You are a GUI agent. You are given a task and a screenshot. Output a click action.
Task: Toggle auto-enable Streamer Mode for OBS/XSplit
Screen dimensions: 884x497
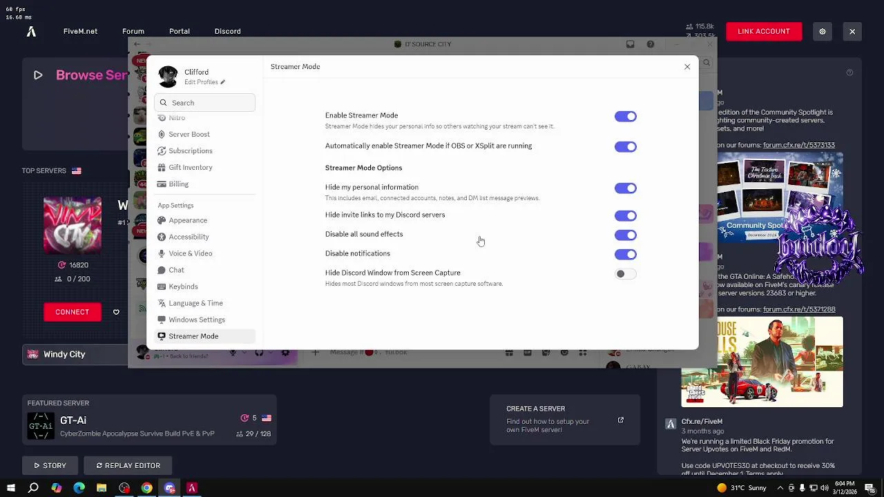click(625, 147)
